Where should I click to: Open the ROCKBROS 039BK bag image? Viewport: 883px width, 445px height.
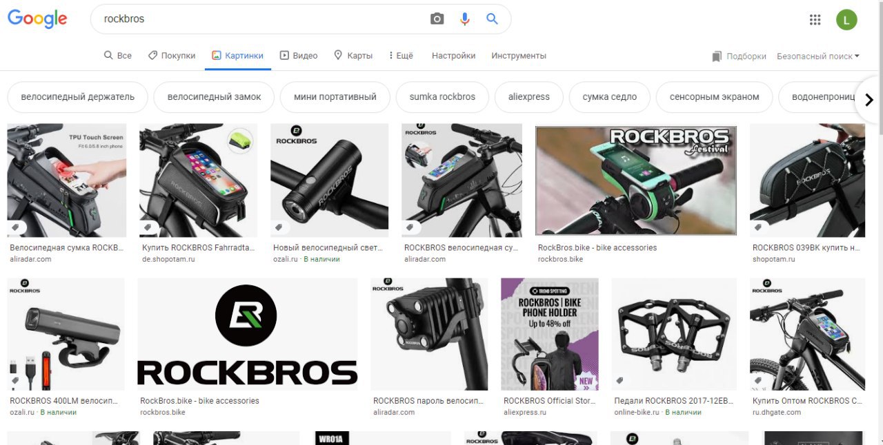(x=808, y=180)
